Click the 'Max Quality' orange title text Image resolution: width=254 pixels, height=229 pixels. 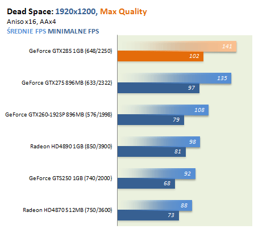[x=123, y=12]
